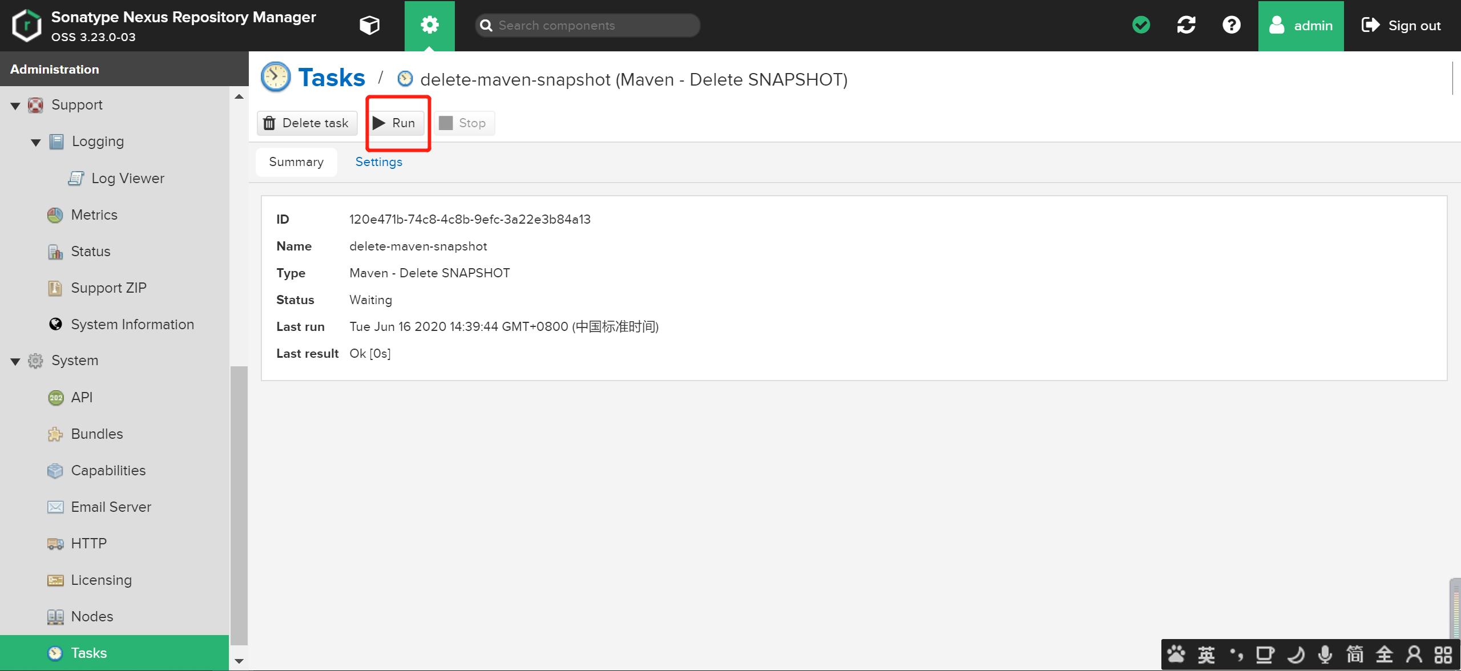
Task: Collapse the System tree node
Action: (x=15, y=361)
